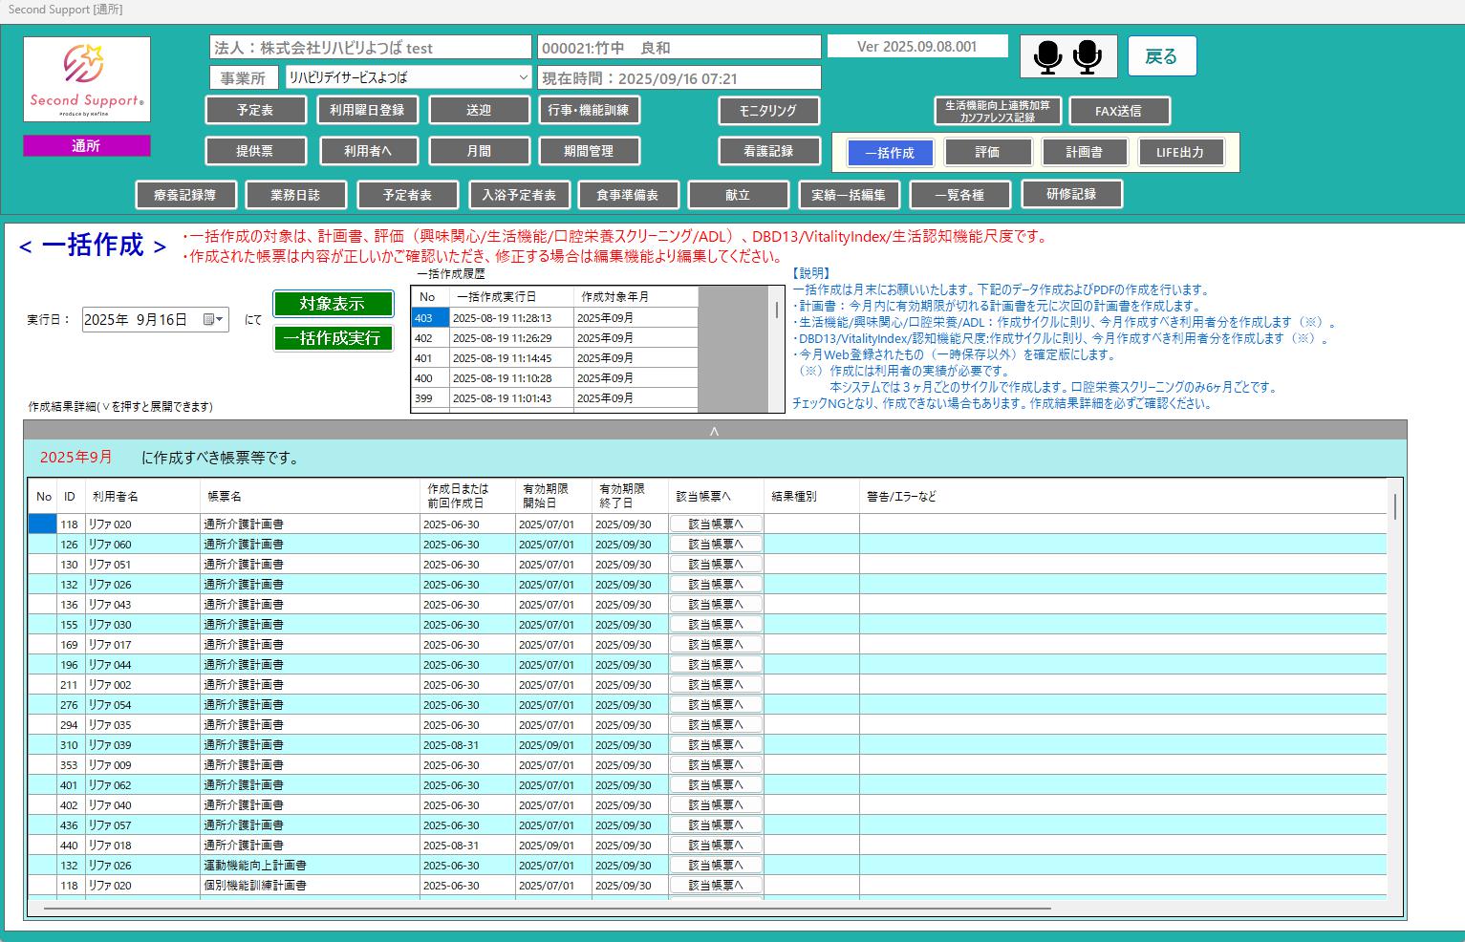Open the 送迎 screen
Viewport: 1465px width, 942px height.
pos(479,110)
